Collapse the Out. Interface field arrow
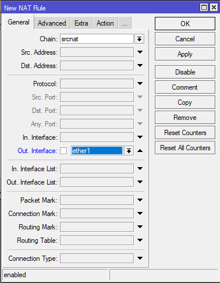The height and width of the screenshot is (283, 220). pos(140,151)
